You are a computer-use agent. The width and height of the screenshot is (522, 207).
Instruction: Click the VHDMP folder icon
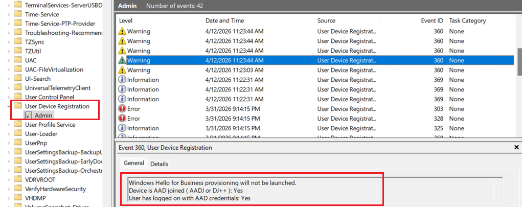coord(18,198)
